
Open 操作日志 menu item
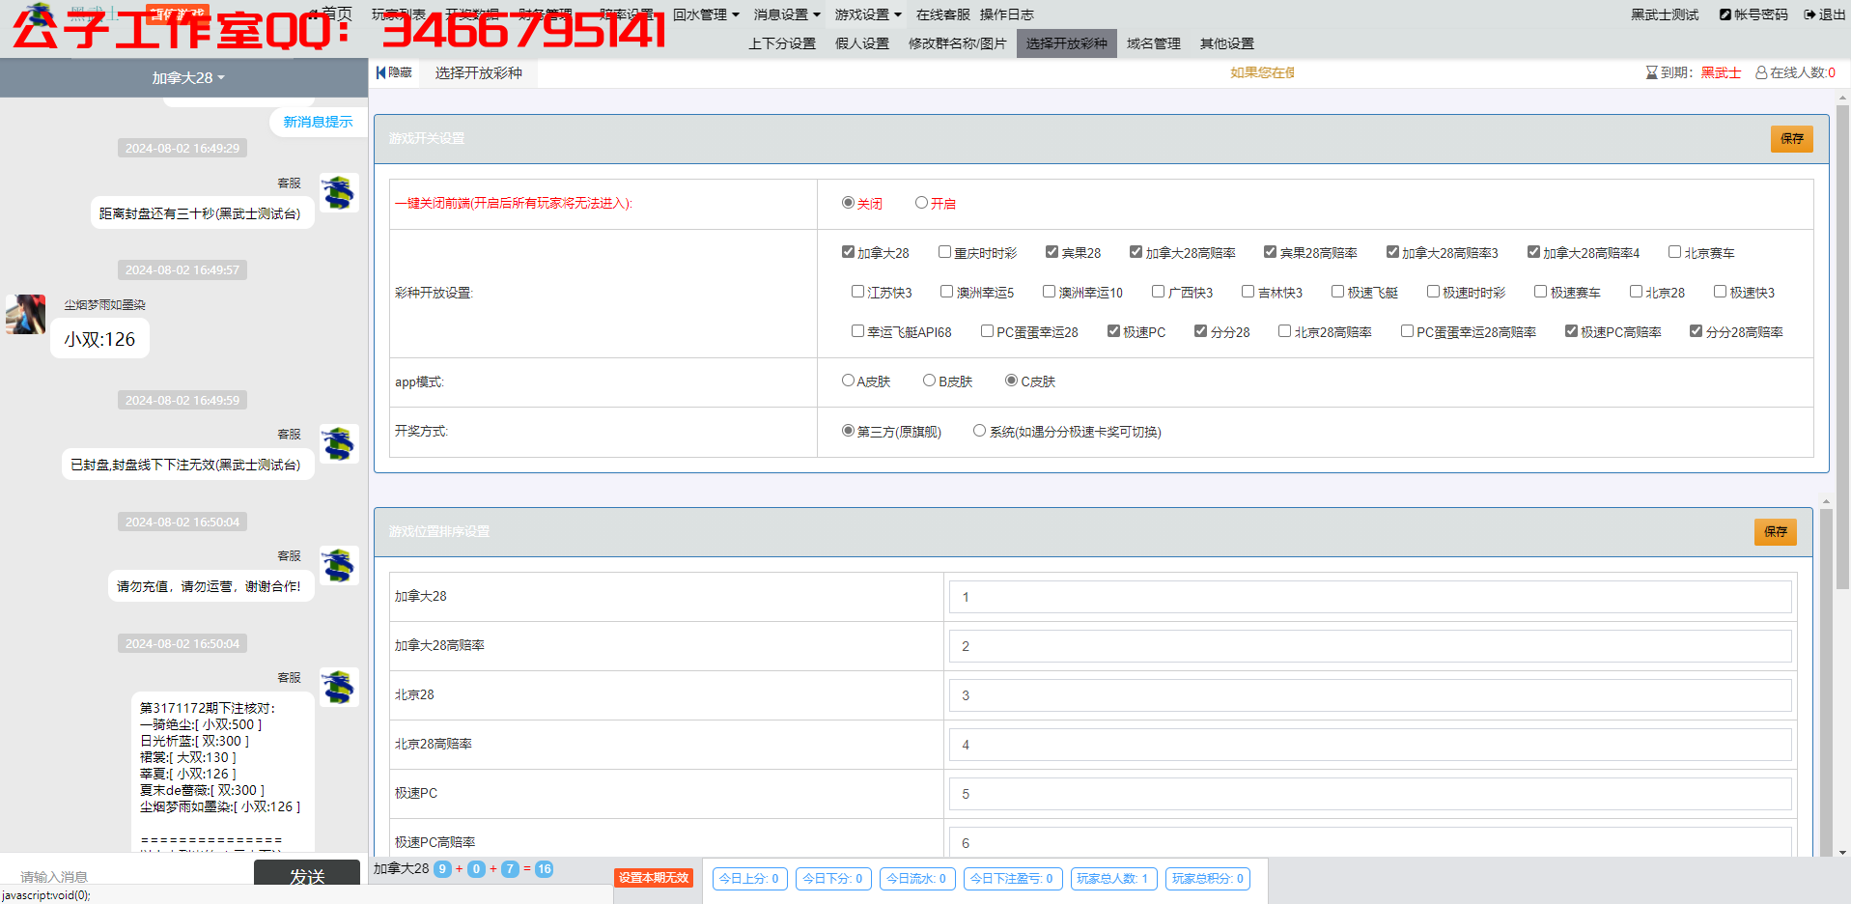click(x=1007, y=14)
